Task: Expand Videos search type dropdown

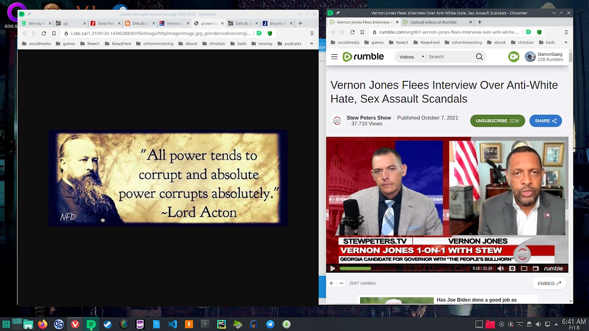Action: 411,57
